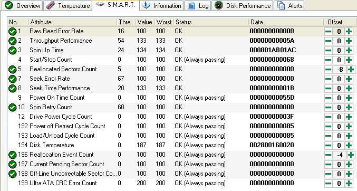The width and height of the screenshot is (357, 191).
Task: Open the Information tab
Action: [x=161, y=5]
